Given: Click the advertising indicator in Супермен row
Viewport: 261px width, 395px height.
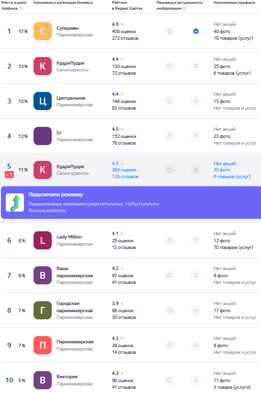Looking at the screenshot, I should click(x=170, y=31).
